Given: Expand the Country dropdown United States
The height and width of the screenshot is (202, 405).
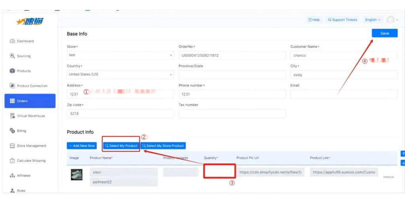Looking at the screenshot, I should (x=120, y=75).
